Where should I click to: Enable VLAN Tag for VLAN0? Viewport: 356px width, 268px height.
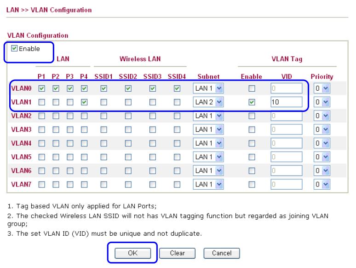(x=251, y=88)
